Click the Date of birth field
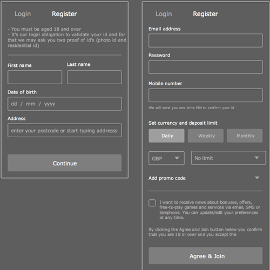 point(64,104)
